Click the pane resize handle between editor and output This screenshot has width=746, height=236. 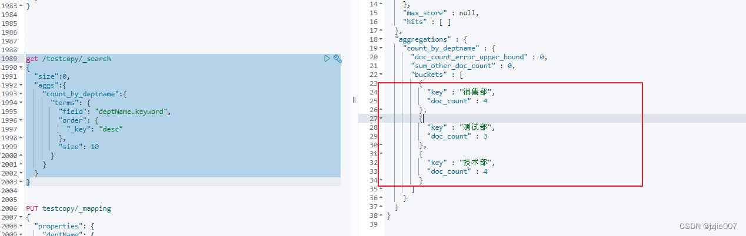click(354, 100)
